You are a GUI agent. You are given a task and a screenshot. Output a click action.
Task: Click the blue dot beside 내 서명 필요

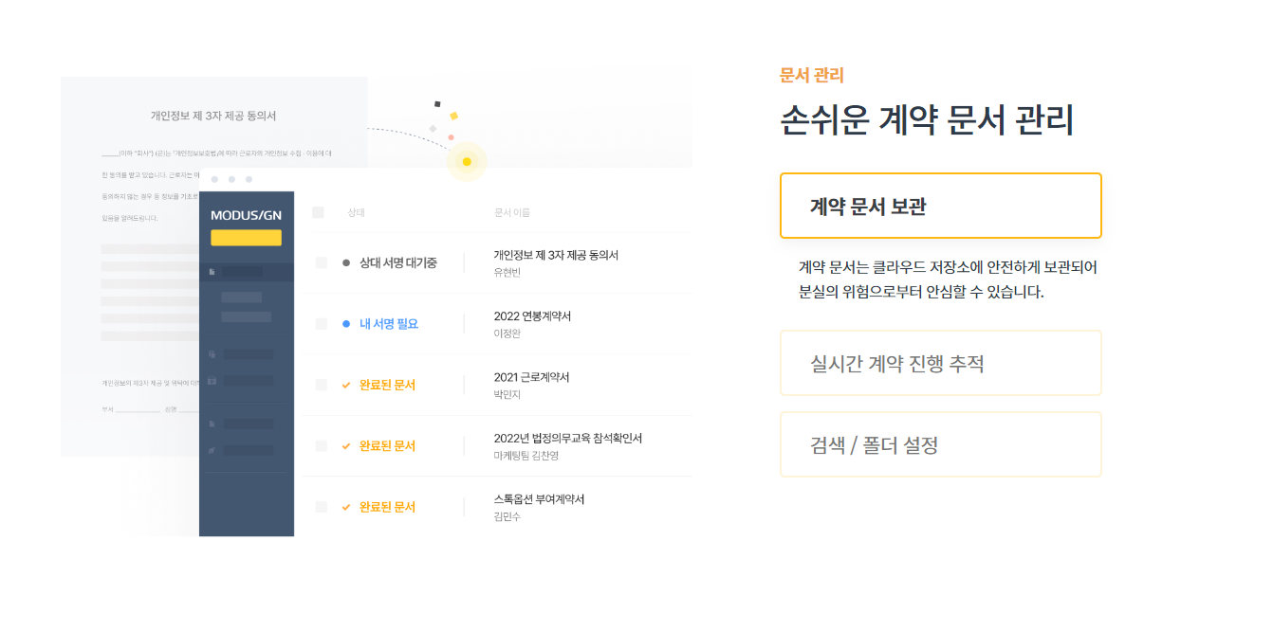(346, 324)
